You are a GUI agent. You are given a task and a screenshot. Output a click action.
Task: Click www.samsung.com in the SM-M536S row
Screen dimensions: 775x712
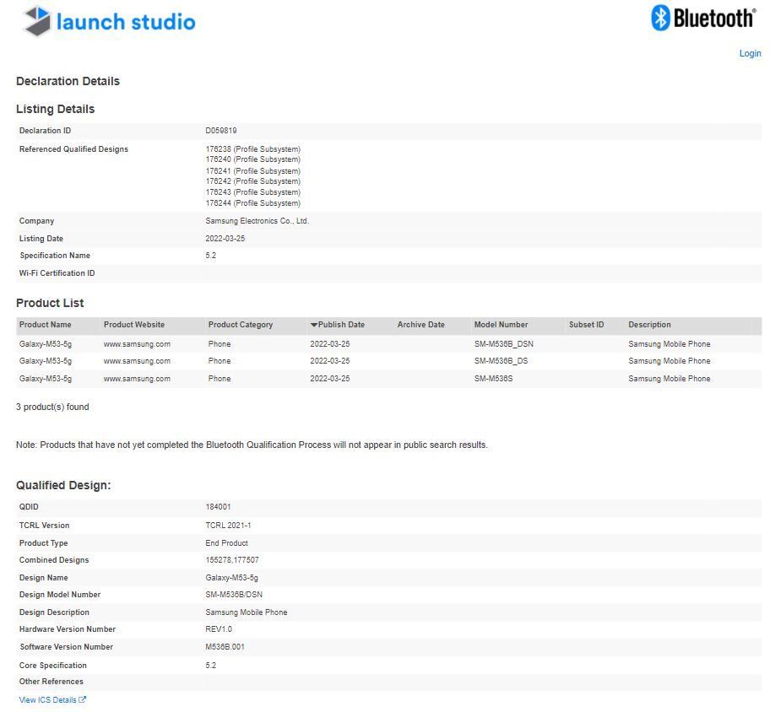(x=137, y=379)
